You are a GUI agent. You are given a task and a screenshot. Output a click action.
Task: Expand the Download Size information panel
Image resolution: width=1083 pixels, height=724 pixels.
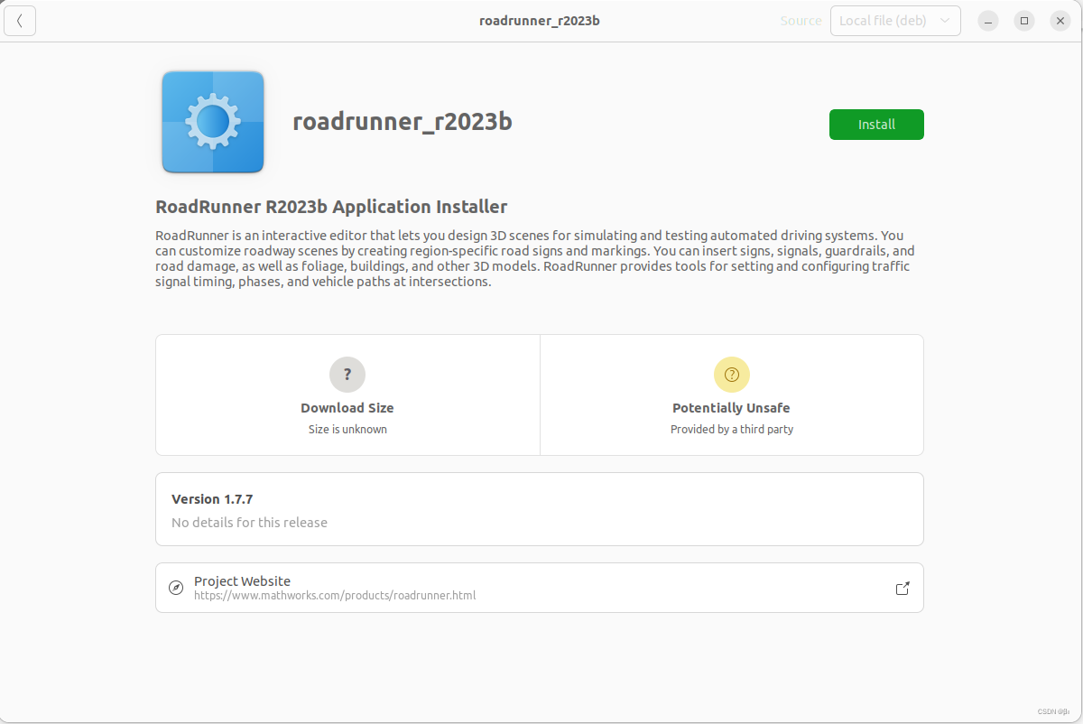pyautogui.click(x=347, y=394)
